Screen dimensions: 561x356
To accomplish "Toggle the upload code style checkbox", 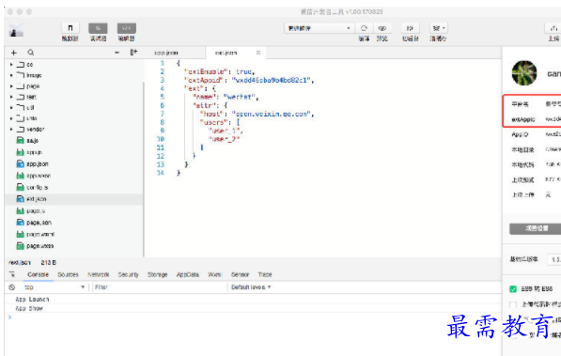I will [513, 304].
